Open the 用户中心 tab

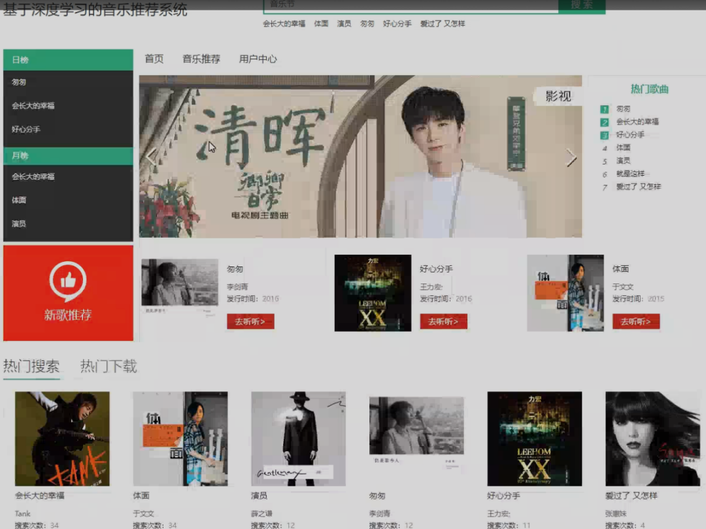[x=258, y=59]
